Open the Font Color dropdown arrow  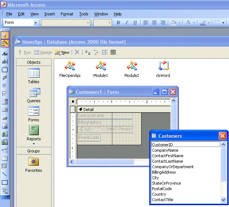(194, 23)
